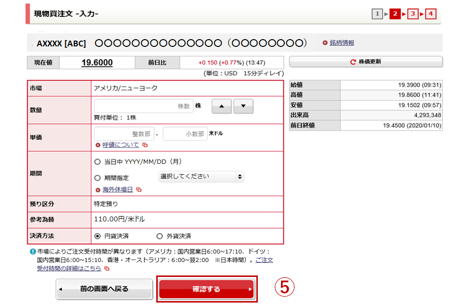Click red bullet icon before 海外休場日

pyautogui.click(x=98, y=190)
